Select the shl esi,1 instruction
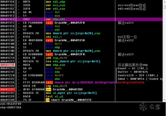This screenshot has width=166, height=116. [54, 37]
